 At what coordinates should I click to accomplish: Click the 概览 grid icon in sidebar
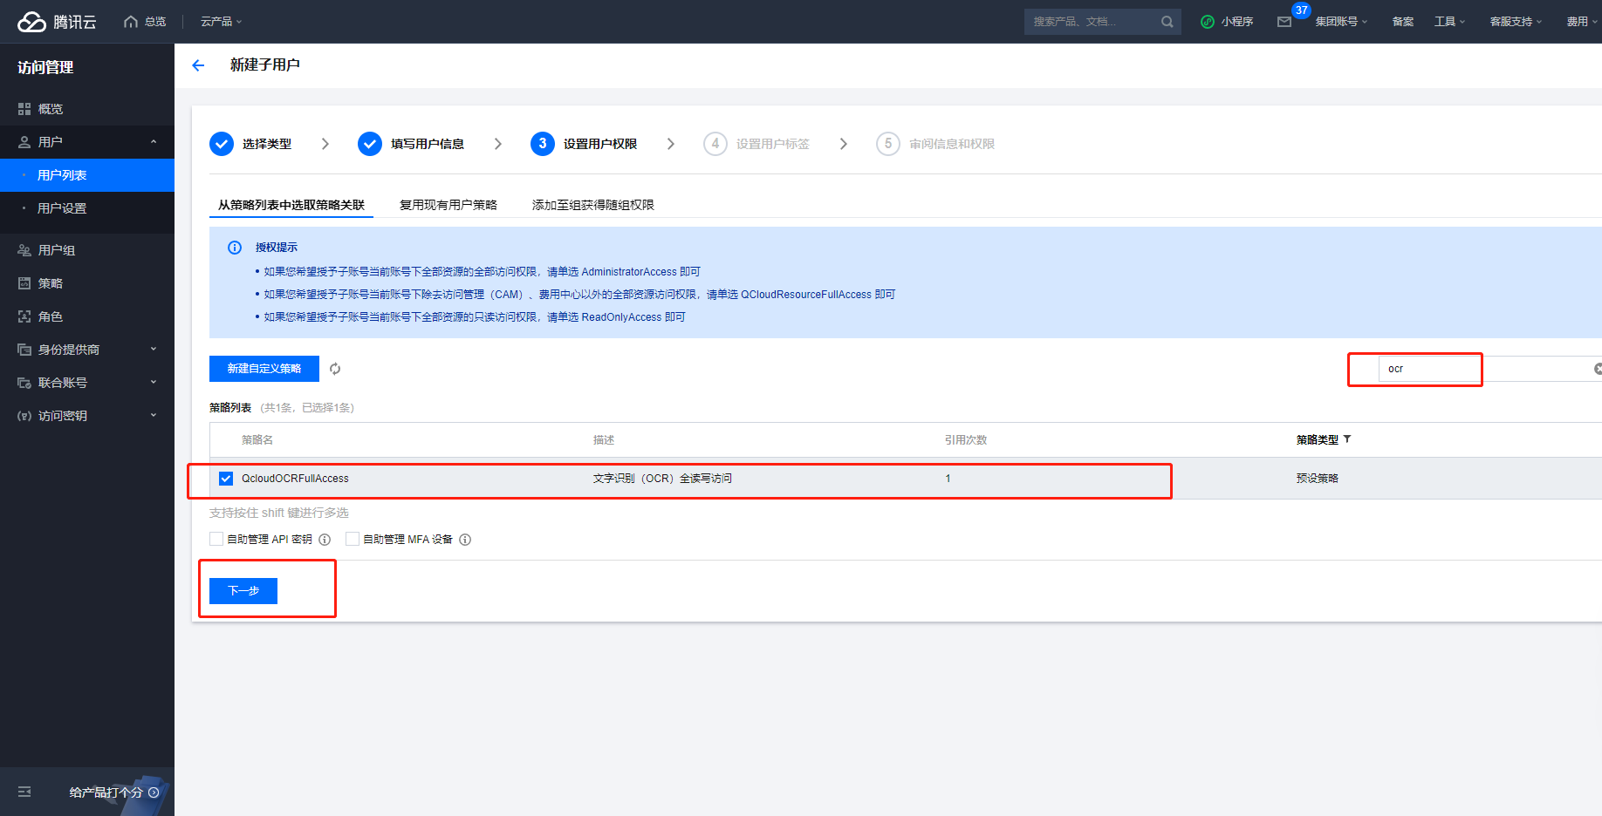click(x=24, y=109)
